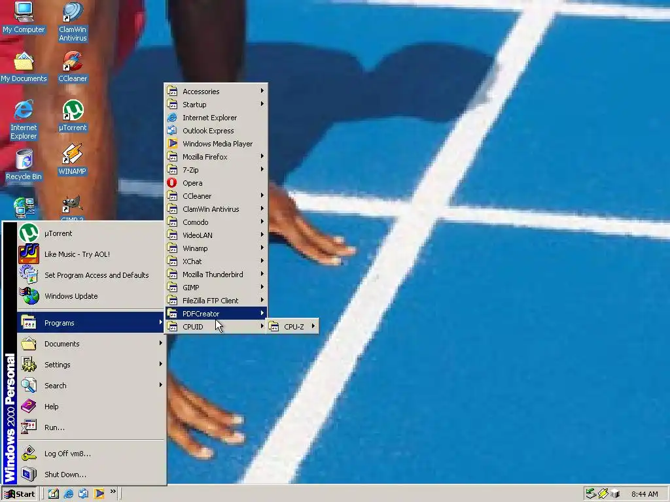This screenshot has width=670, height=502.
Task: Choose Run... from Start menu
Action: tap(90, 427)
